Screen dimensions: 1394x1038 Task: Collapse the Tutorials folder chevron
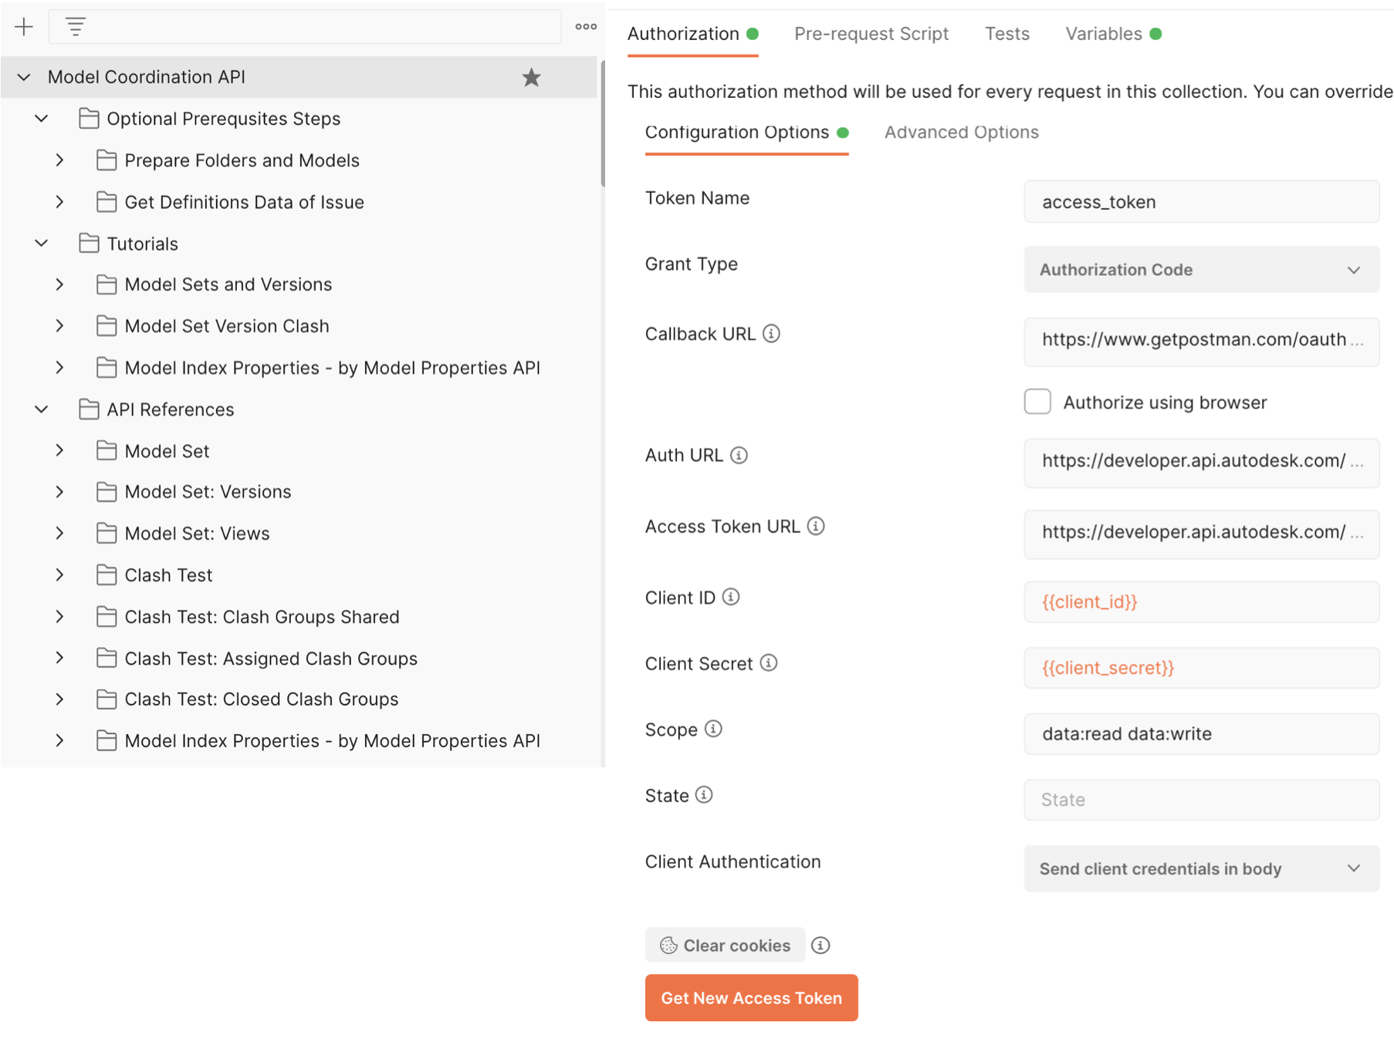pos(42,243)
